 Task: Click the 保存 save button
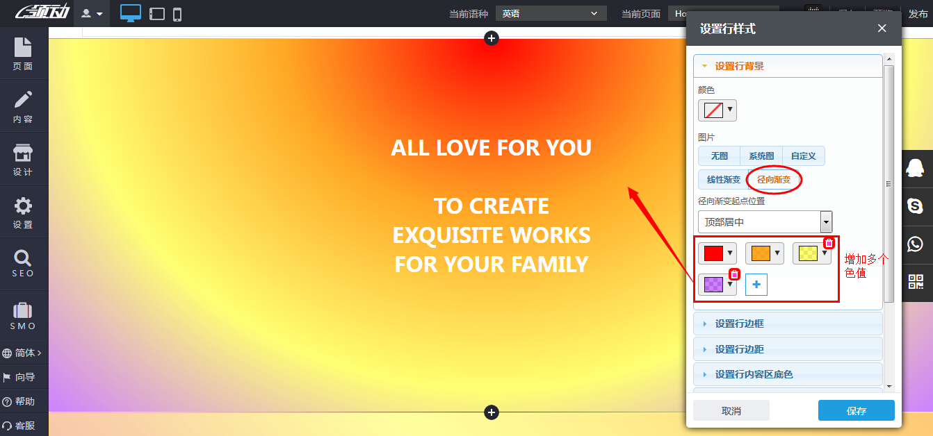(856, 411)
